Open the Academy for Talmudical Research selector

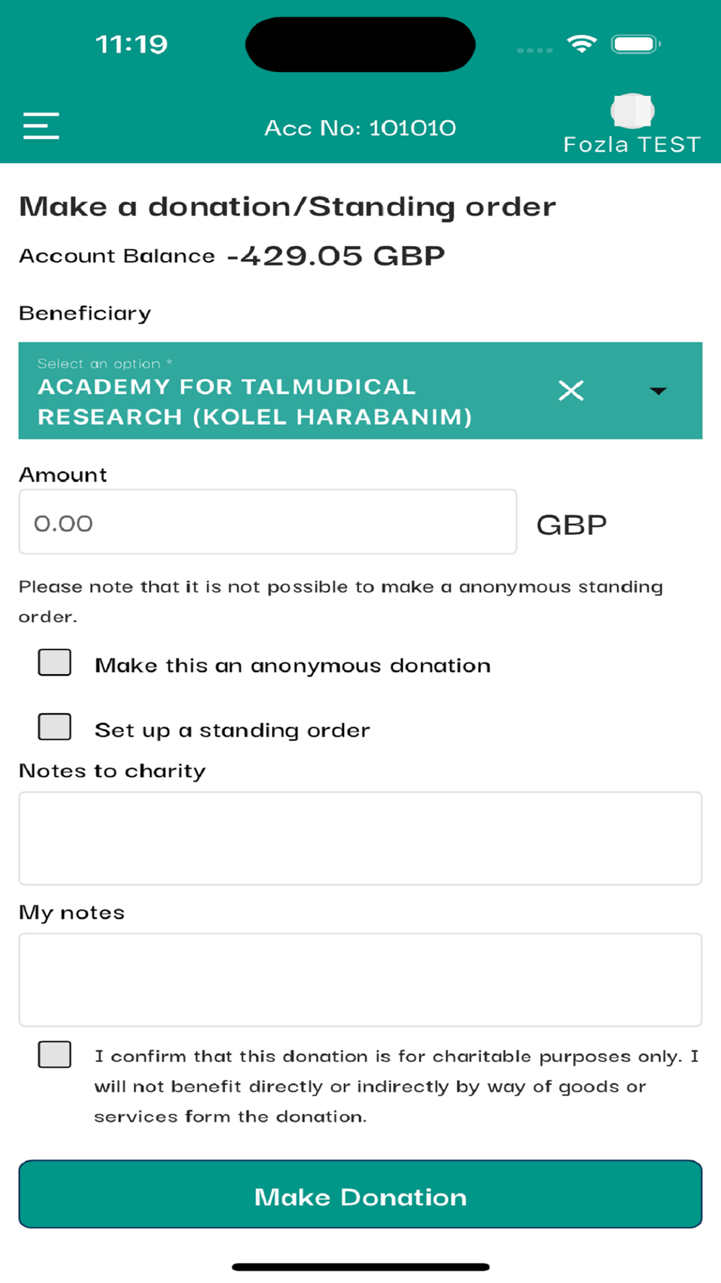[274, 401]
